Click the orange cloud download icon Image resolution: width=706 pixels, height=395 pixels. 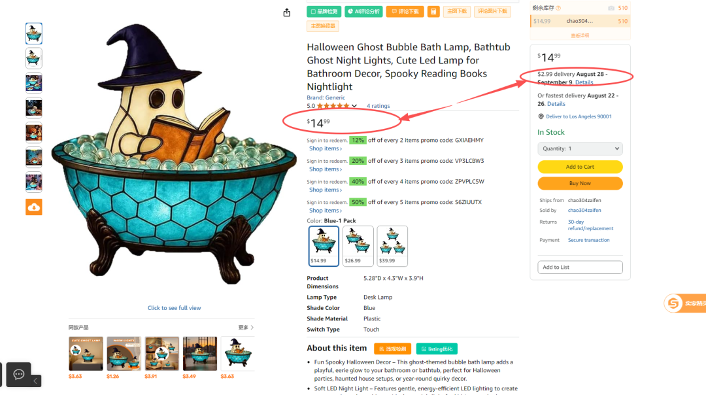point(34,207)
